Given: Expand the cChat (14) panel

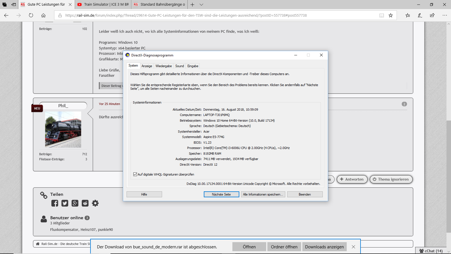Looking at the screenshot, I should pos(431,251).
